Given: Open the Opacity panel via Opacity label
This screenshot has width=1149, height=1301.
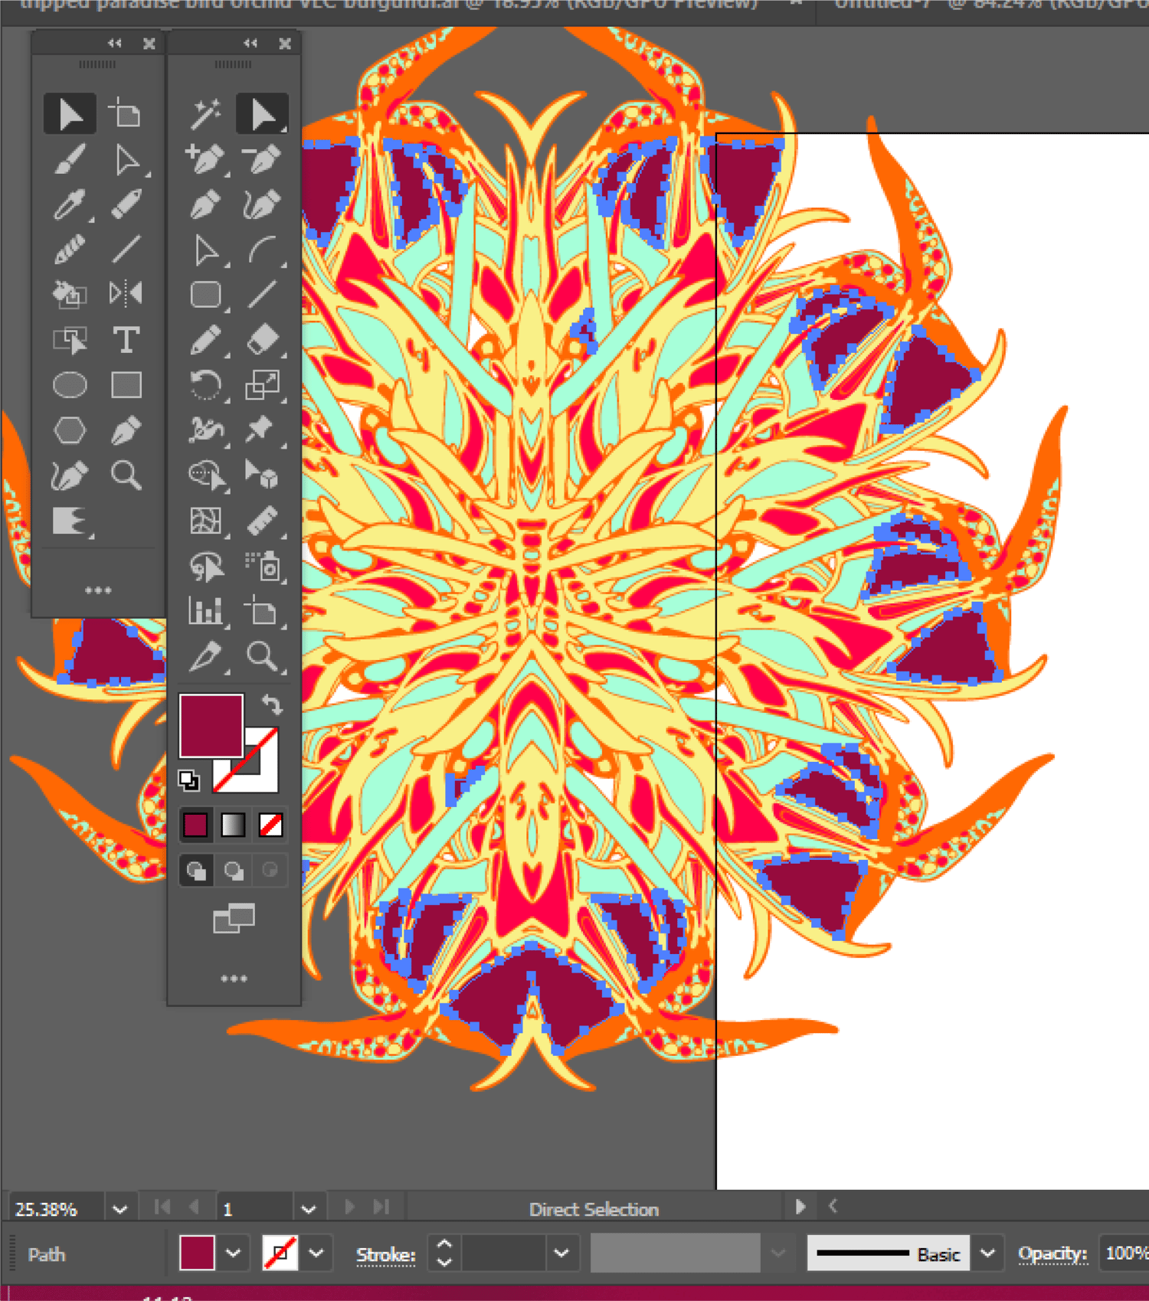Looking at the screenshot, I should [x=1052, y=1254].
